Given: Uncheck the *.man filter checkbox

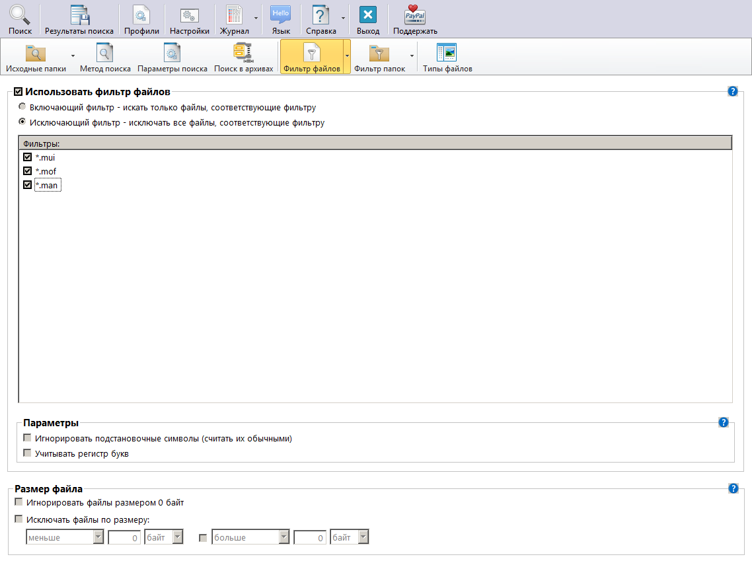Looking at the screenshot, I should coord(27,184).
